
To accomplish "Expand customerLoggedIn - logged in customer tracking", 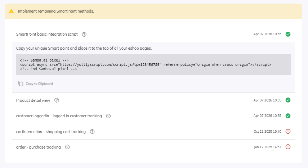I will point(59,116).
